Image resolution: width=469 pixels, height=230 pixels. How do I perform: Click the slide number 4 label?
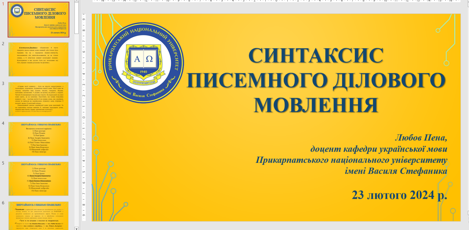3,123
